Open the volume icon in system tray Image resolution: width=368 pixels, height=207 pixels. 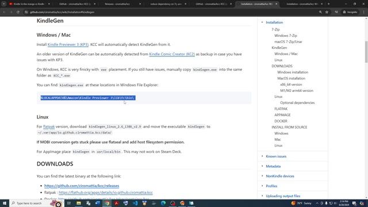(x=335, y=203)
